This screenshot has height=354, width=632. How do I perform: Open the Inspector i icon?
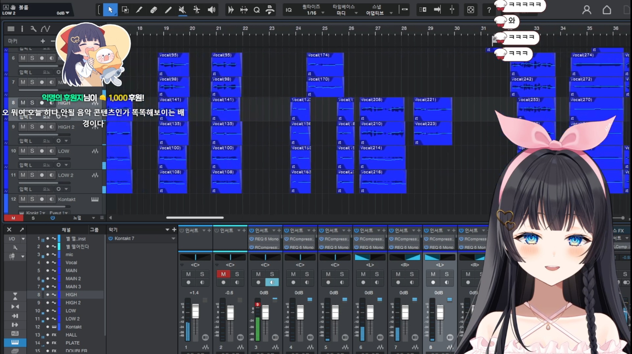(x=22, y=29)
